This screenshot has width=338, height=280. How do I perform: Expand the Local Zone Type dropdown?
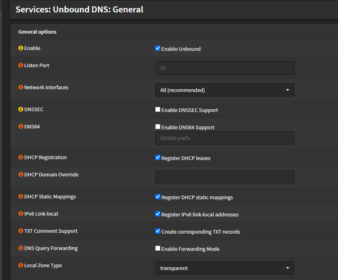click(224, 268)
